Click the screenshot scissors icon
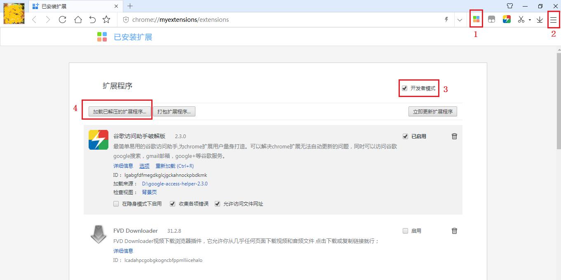 coord(520,19)
